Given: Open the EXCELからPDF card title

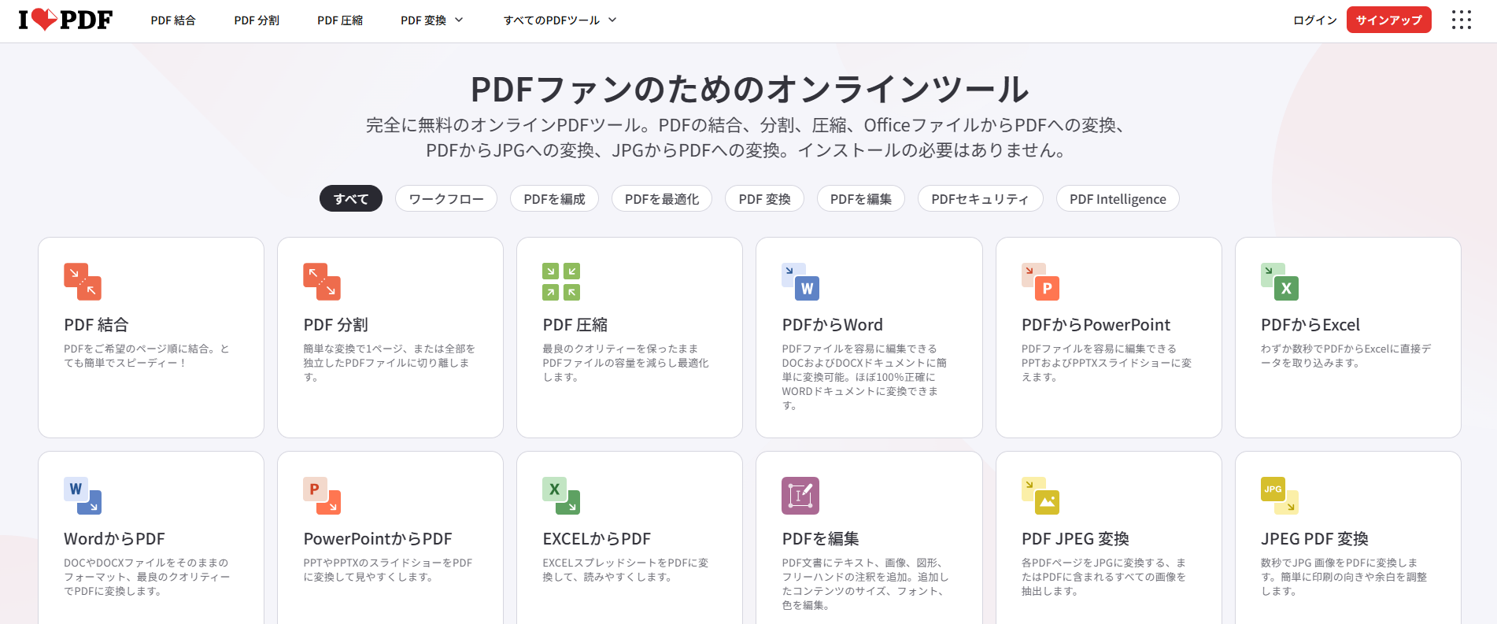Looking at the screenshot, I should (597, 539).
